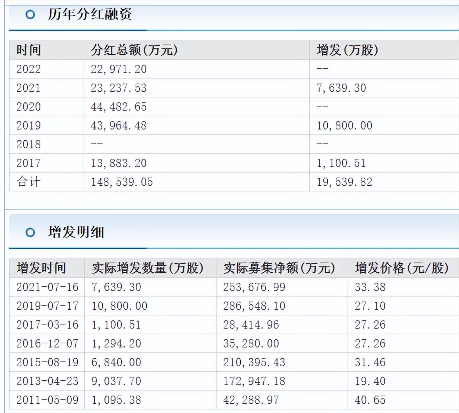Select the 2019 issuance value 10,800.00 in the top table
Viewport: 459px width, 413px height.
pyautogui.click(x=344, y=125)
